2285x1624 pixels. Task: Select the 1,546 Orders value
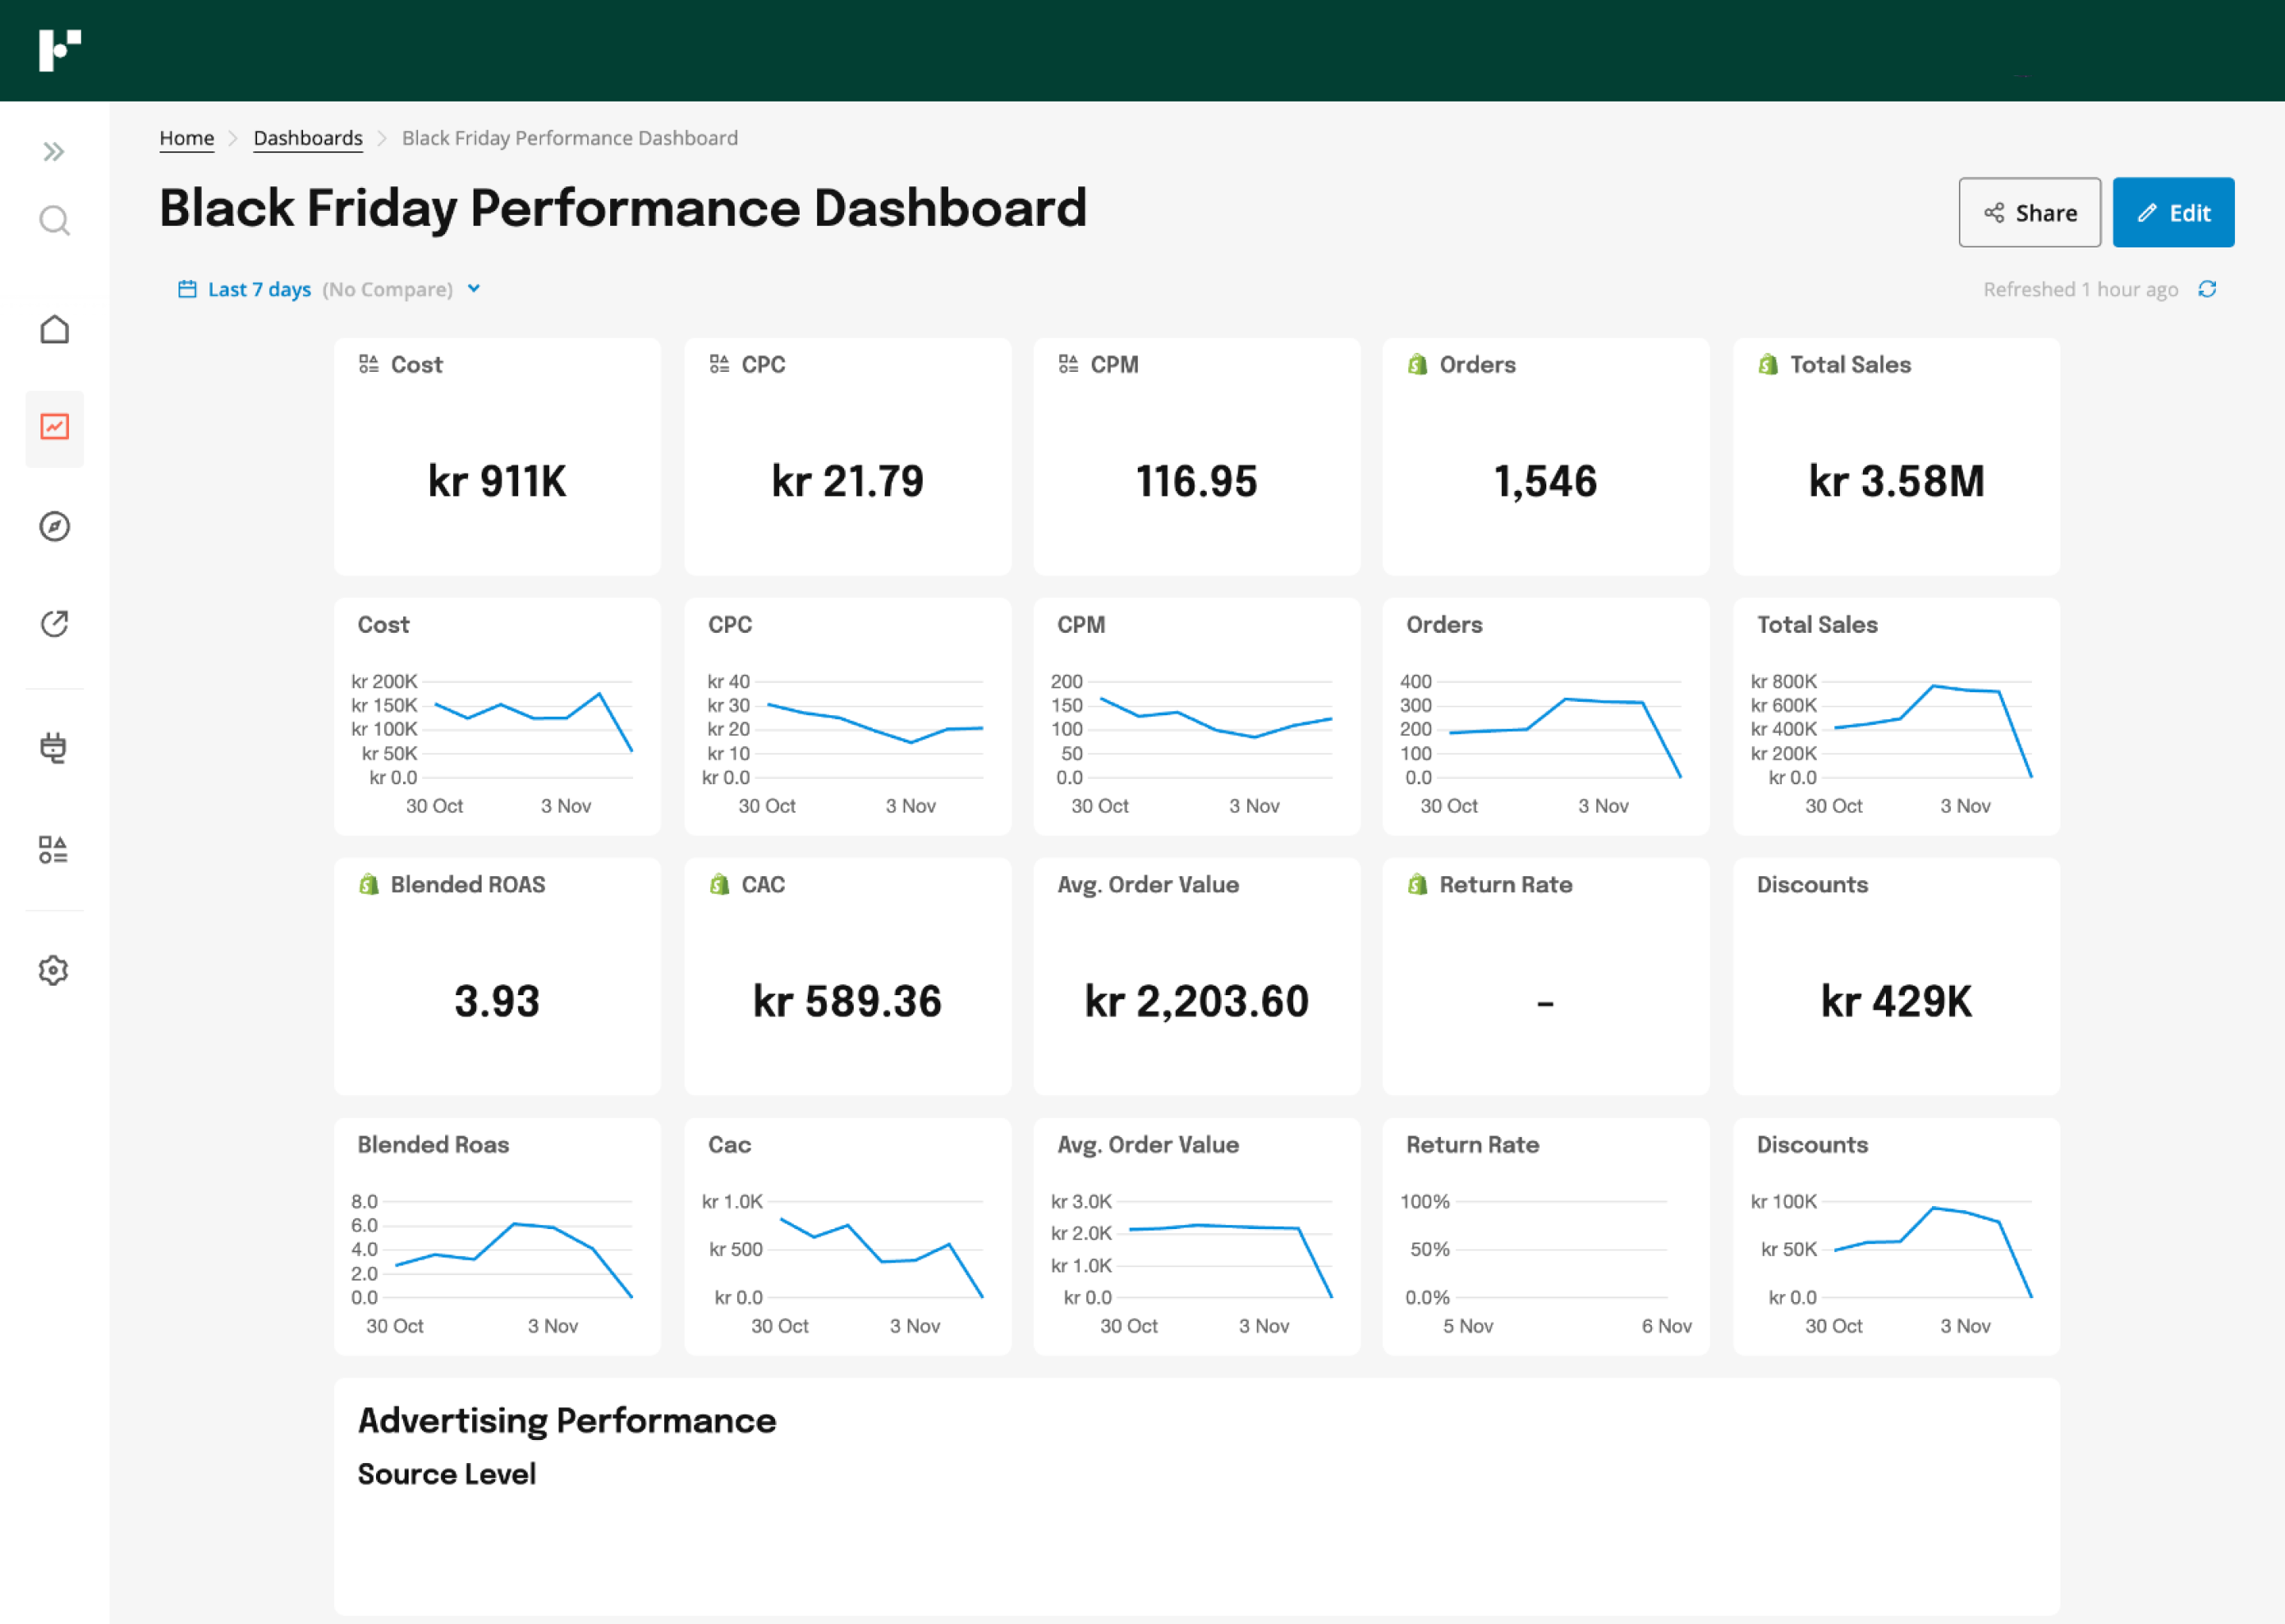coord(1546,481)
